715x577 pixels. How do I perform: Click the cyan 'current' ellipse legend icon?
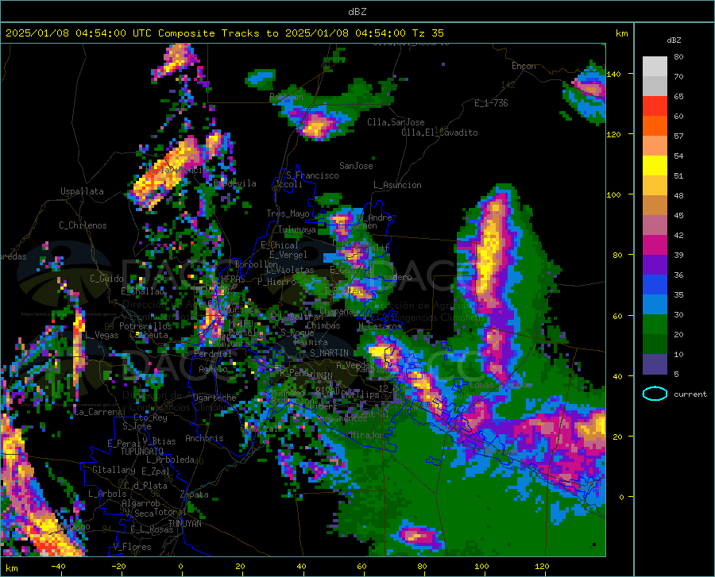[655, 394]
